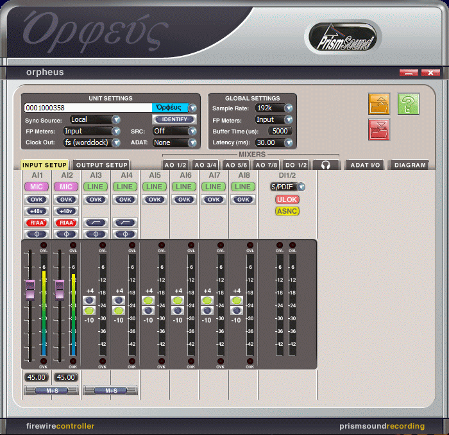Toggle M+S for AI1/AI2 pair

(51, 390)
